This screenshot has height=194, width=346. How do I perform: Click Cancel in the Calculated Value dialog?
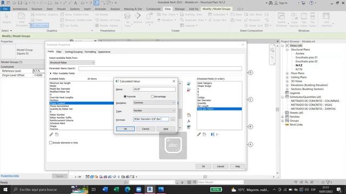click(145, 129)
